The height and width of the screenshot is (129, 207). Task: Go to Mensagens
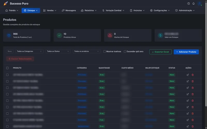point(69,10)
